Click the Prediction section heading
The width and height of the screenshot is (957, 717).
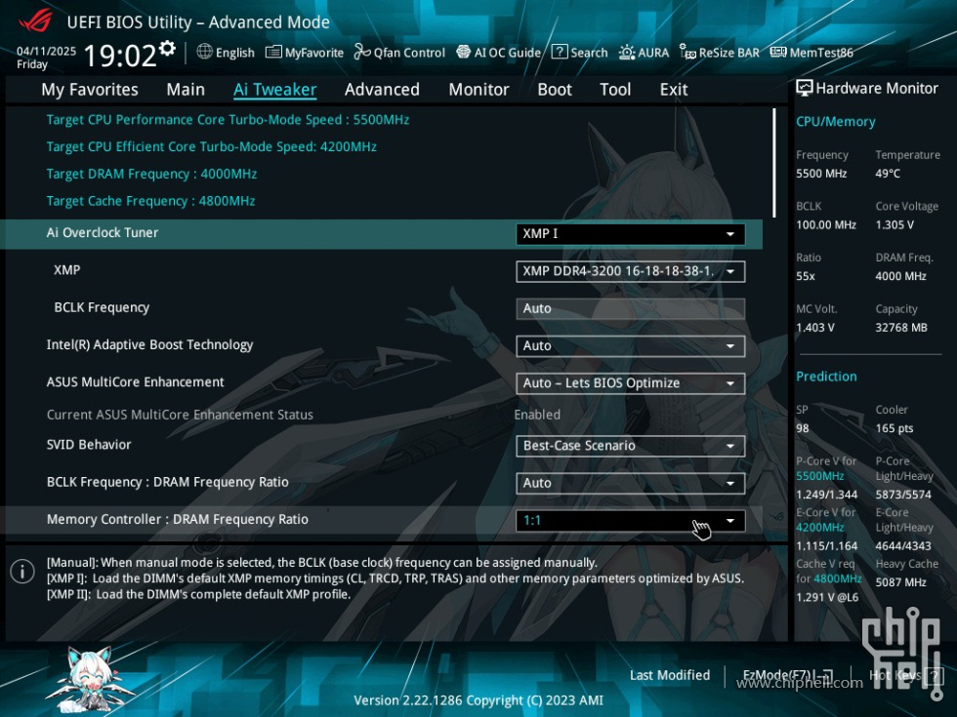coord(826,377)
